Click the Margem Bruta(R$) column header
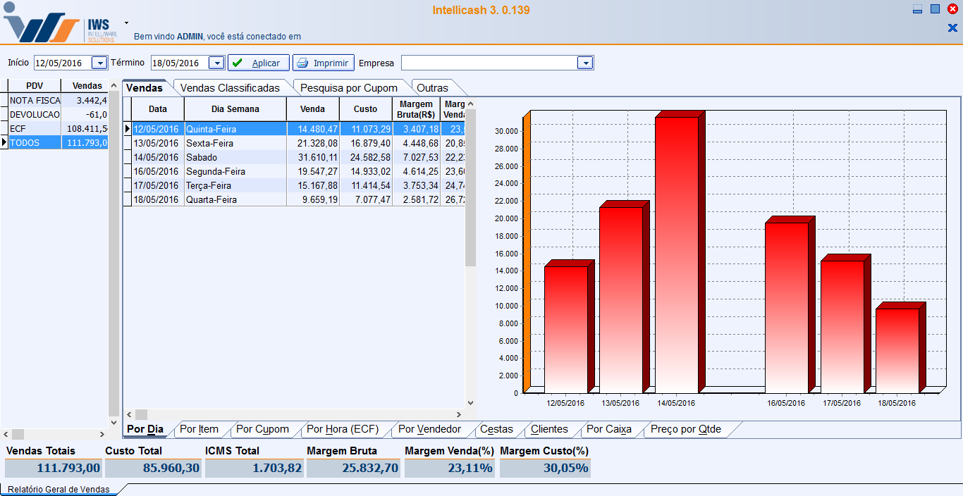This screenshot has width=963, height=496. point(416,109)
